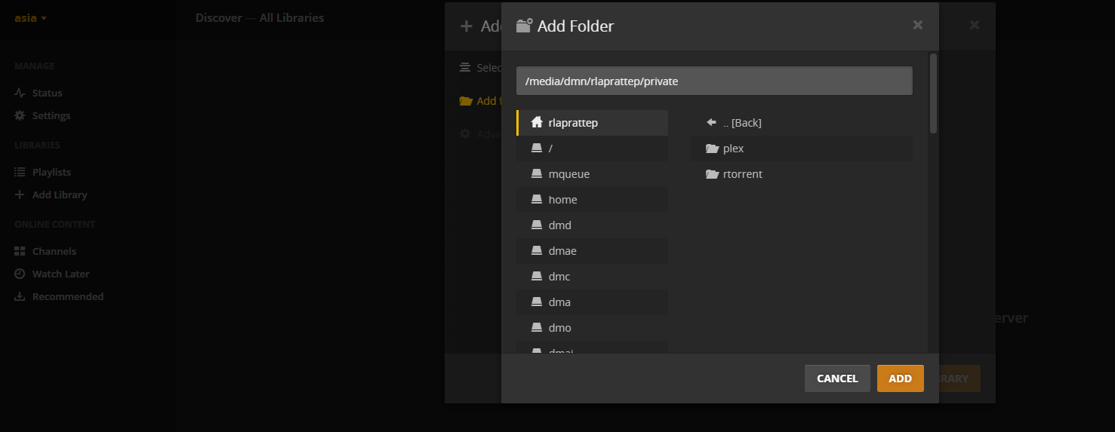
Task: Click the drive icon beside dmc
Action: 537,276
